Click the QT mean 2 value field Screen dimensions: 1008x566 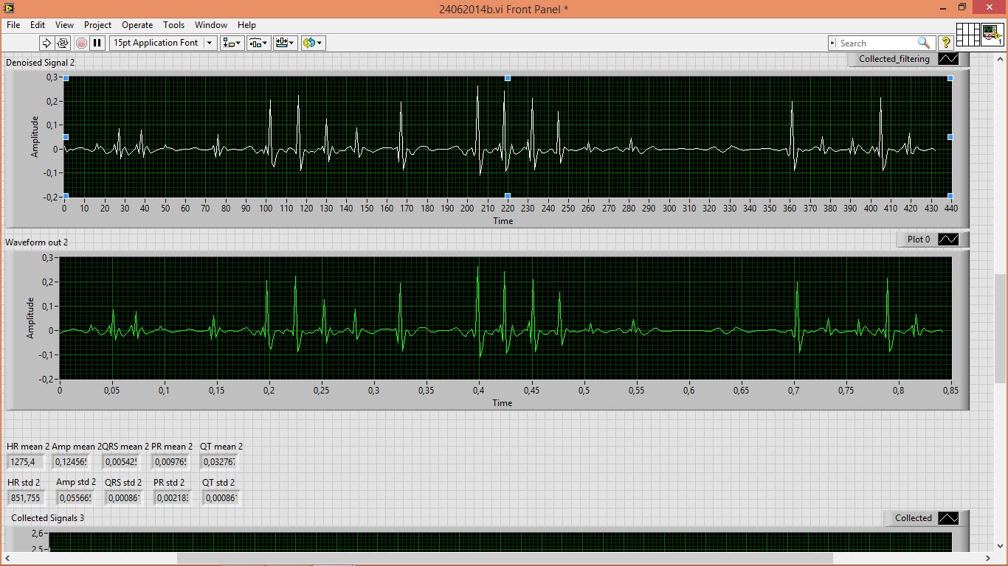click(x=219, y=462)
